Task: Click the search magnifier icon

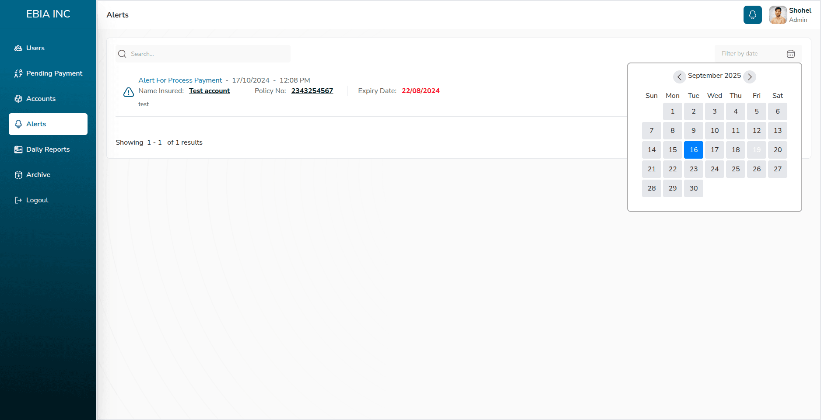Action: pos(123,54)
